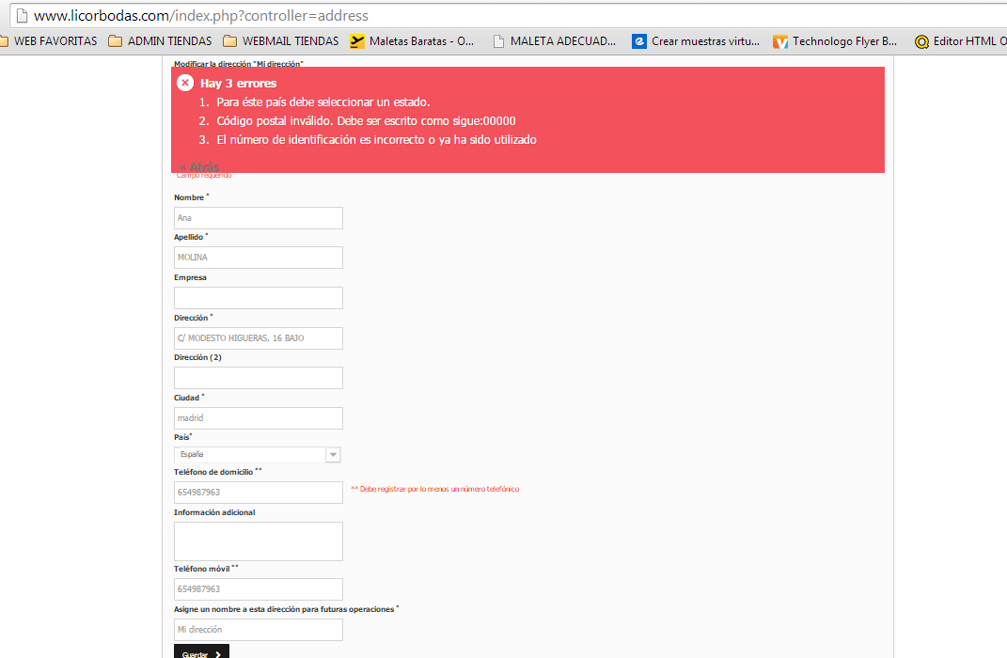
Task: Focus the Ciudad field containing madrid
Action: point(259,418)
